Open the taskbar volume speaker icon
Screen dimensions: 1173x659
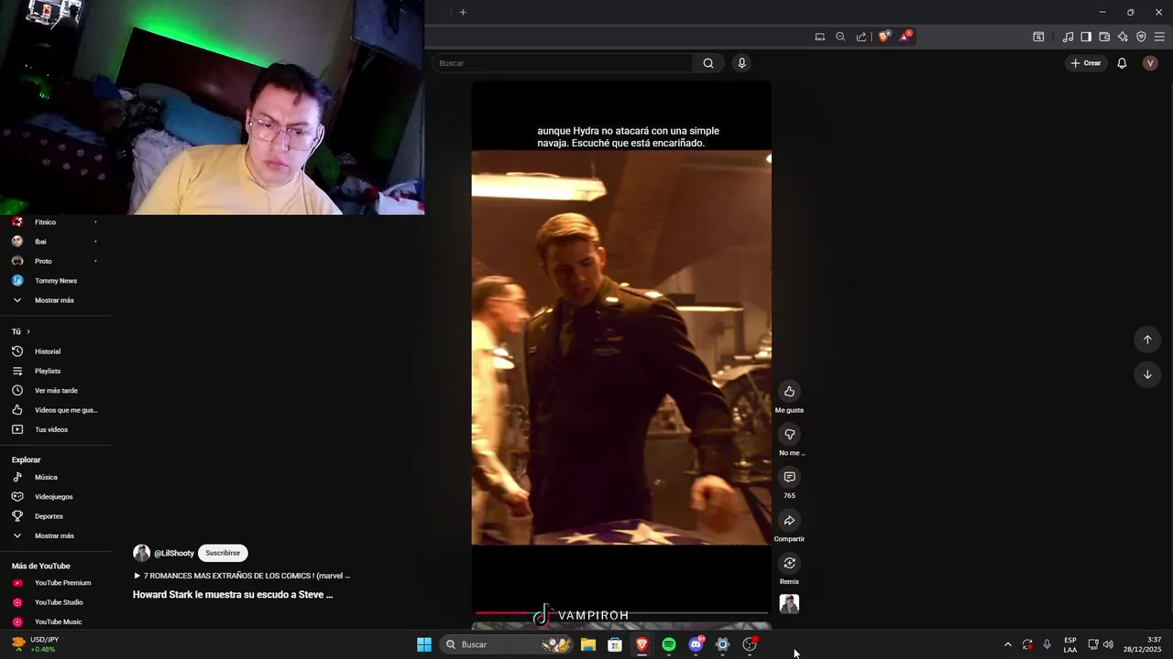1108,644
